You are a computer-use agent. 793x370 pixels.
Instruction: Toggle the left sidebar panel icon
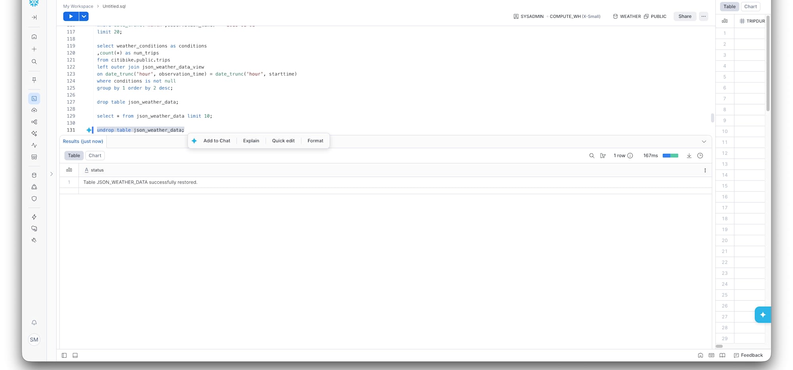(64, 355)
